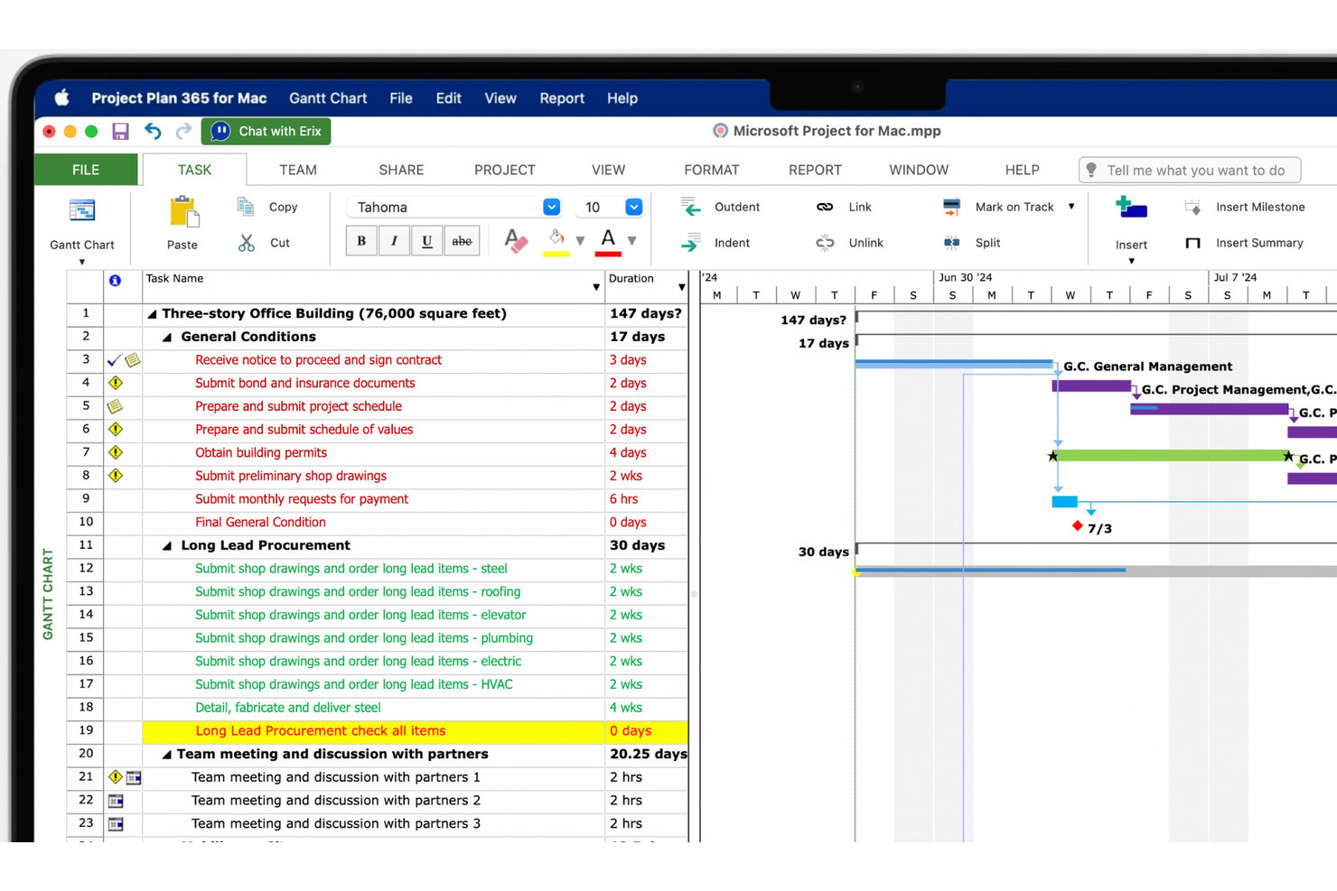1337x891 pixels.
Task: Click the clear formatting eraser icon
Action: [x=516, y=240]
